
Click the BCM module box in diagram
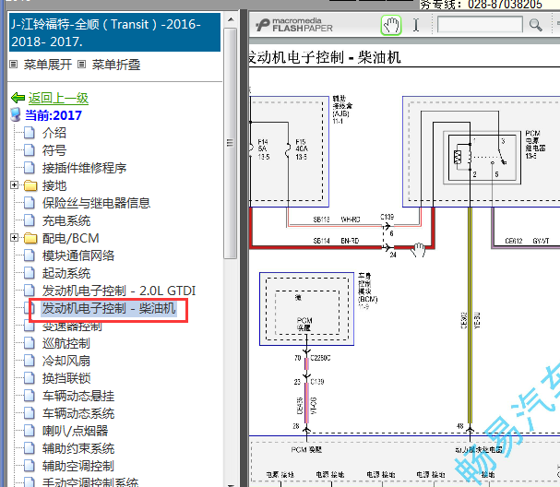(x=306, y=309)
